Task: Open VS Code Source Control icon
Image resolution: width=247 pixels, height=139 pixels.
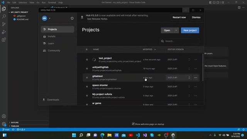Action: 4,24
